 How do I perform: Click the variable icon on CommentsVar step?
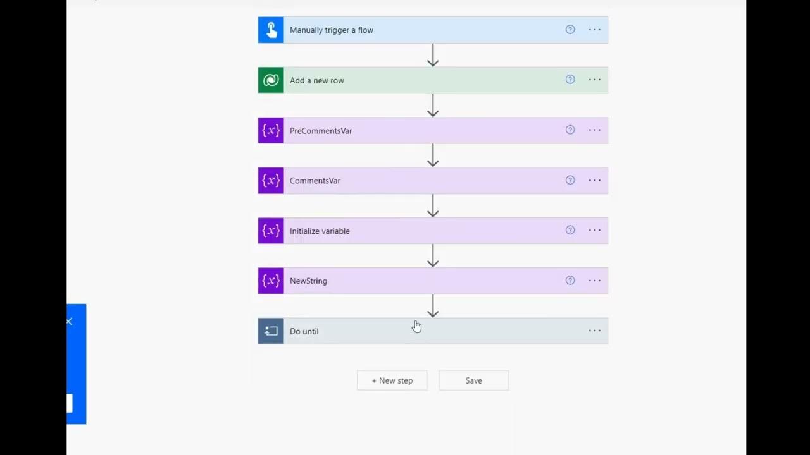tap(271, 181)
